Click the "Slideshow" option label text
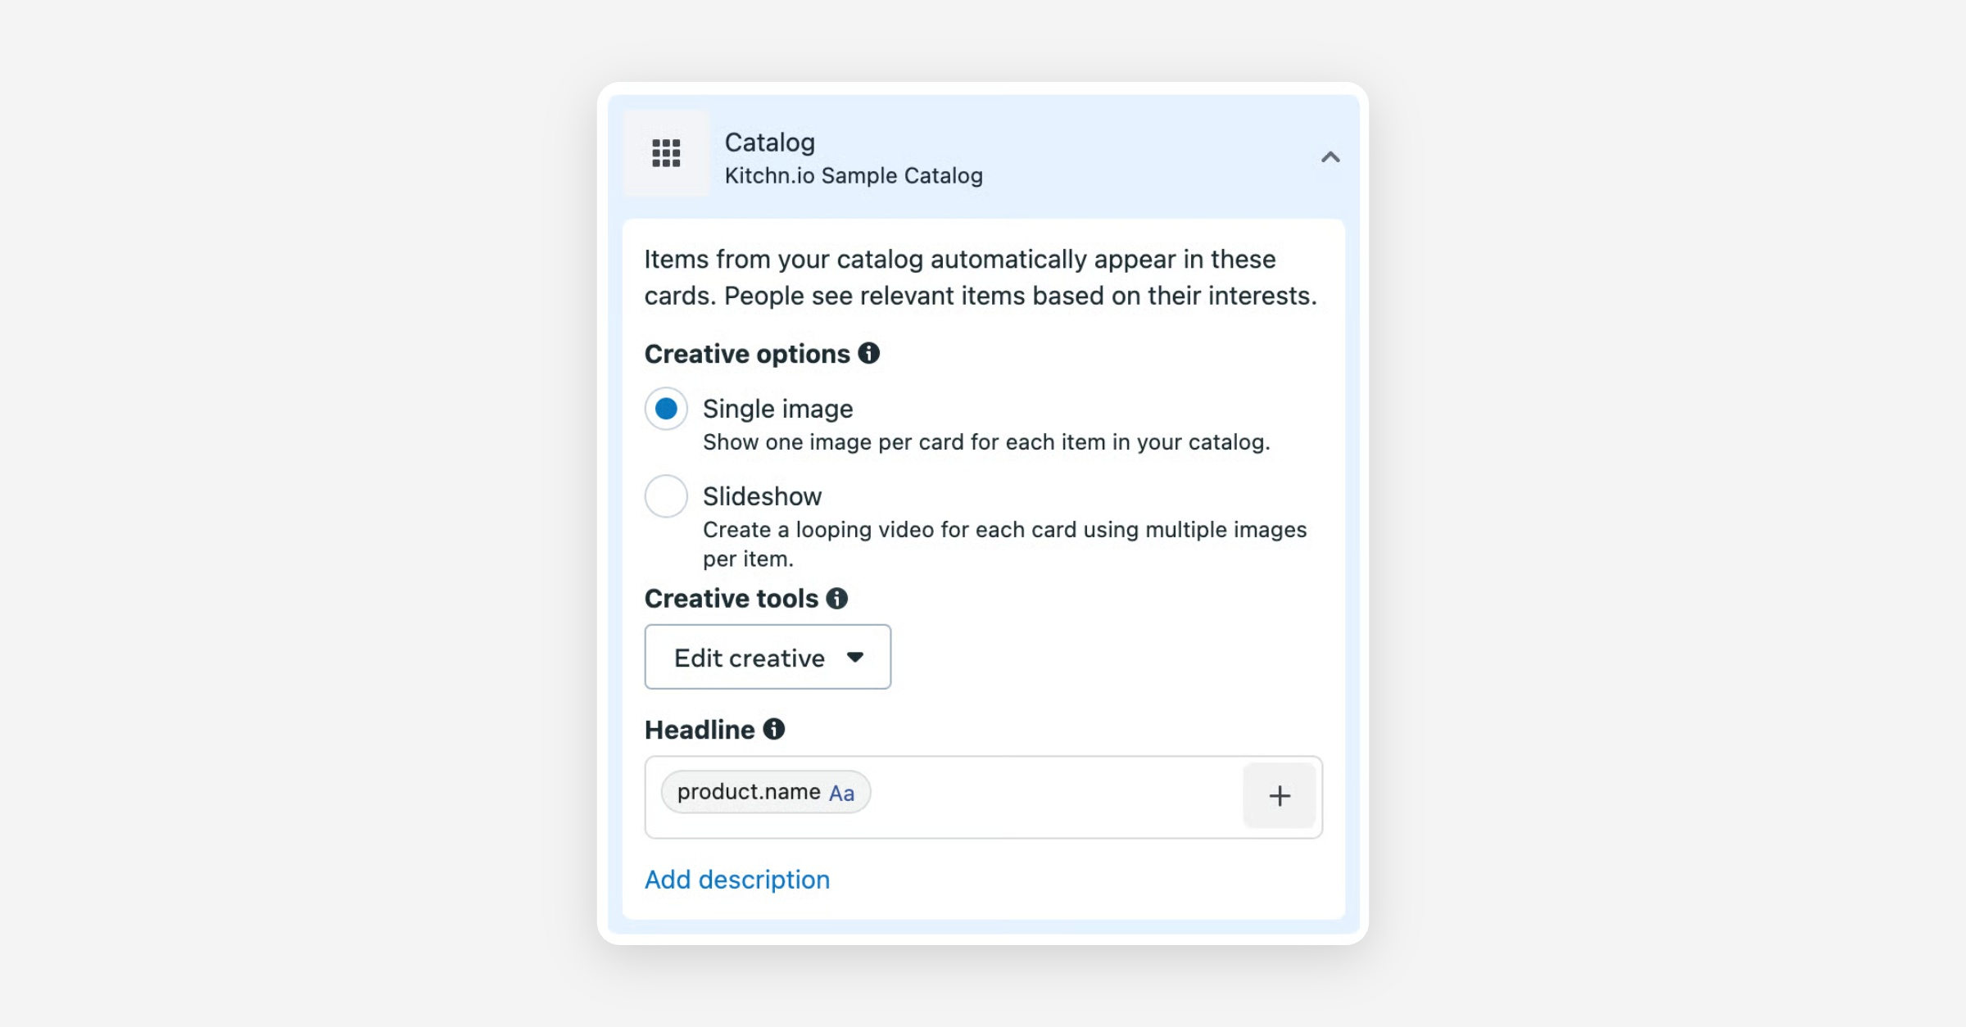The width and height of the screenshot is (1966, 1027). [x=762, y=496]
